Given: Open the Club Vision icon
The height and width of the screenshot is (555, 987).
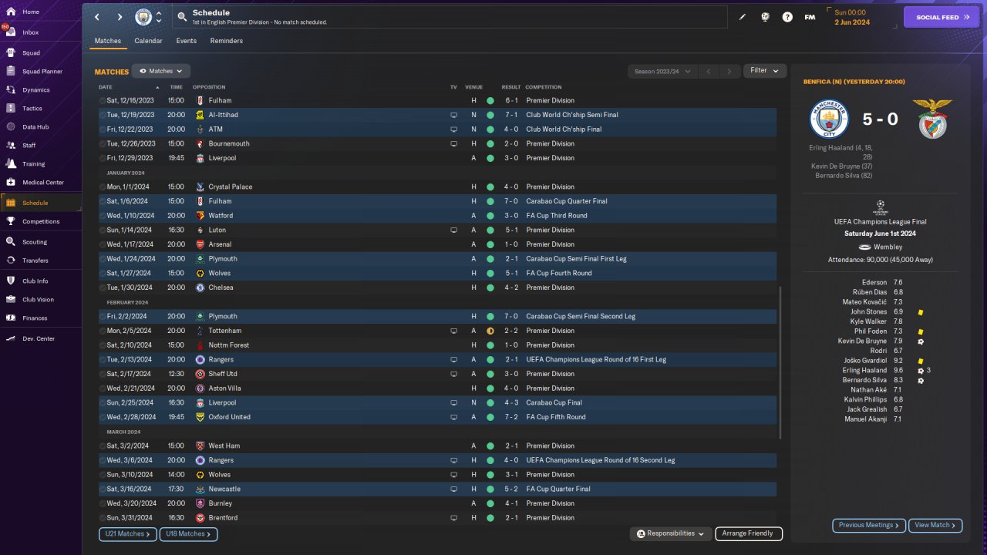Looking at the screenshot, I should point(11,299).
